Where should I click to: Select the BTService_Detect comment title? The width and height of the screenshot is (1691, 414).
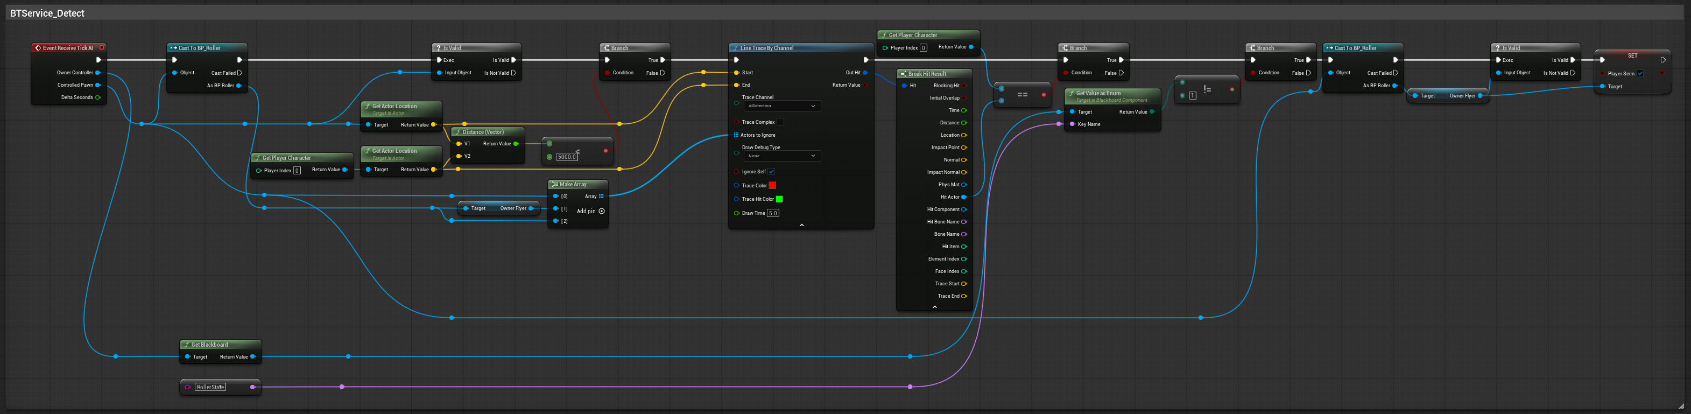tap(47, 13)
